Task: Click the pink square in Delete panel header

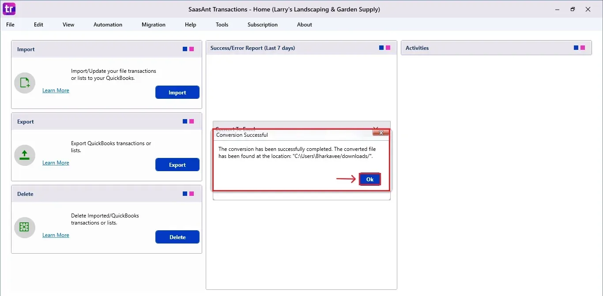Action: [192, 194]
